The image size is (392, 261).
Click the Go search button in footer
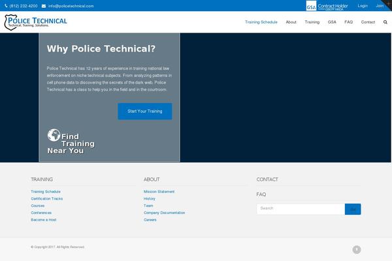point(353,209)
